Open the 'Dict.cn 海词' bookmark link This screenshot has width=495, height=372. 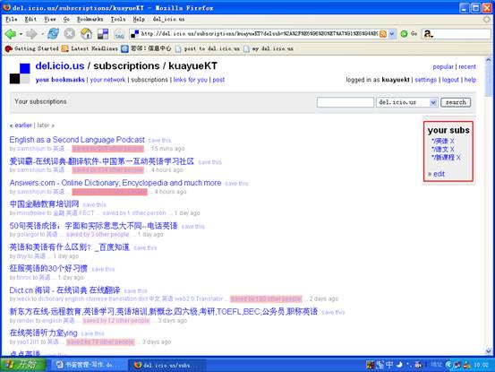tap(64, 290)
